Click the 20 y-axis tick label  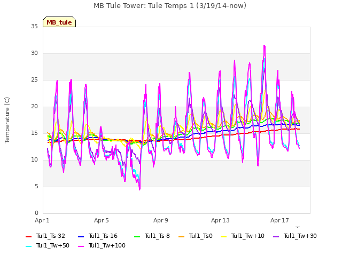34,107
